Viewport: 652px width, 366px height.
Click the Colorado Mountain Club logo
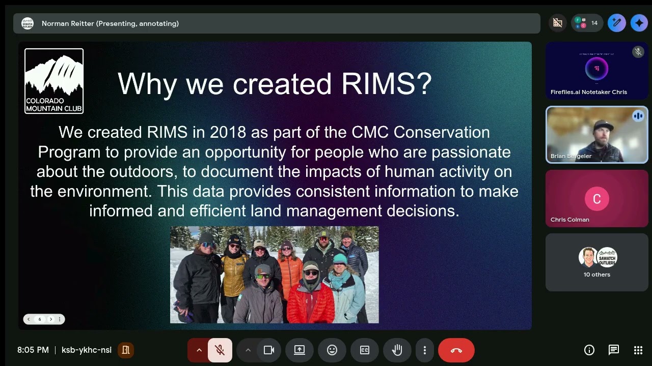[54, 81]
